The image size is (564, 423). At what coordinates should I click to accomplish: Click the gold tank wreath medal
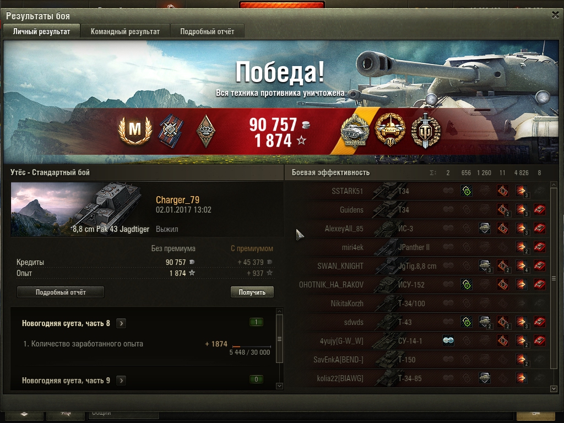pos(391,130)
